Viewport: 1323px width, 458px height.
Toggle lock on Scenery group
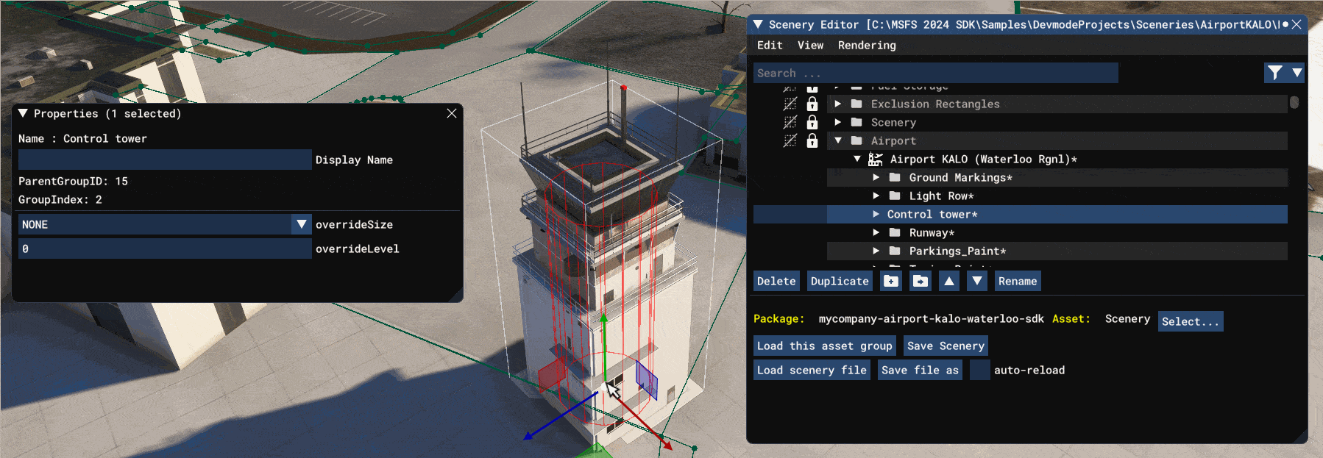tap(812, 122)
